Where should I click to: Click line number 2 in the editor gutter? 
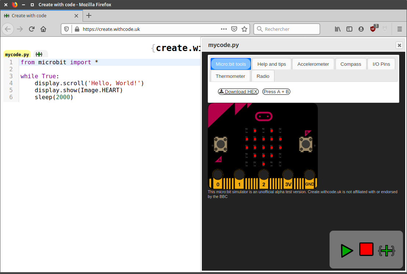point(11,69)
